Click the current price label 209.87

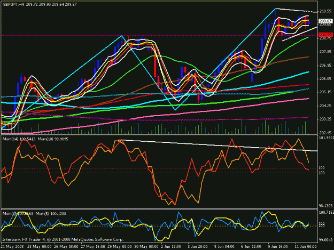coord(325,21)
